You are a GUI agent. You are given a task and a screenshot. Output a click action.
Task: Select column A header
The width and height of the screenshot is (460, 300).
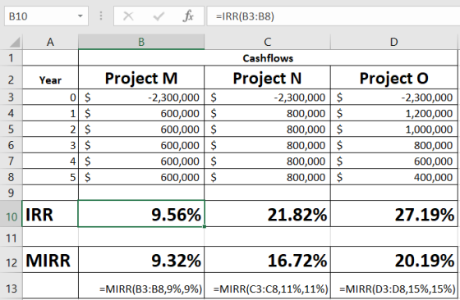pos(50,42)
